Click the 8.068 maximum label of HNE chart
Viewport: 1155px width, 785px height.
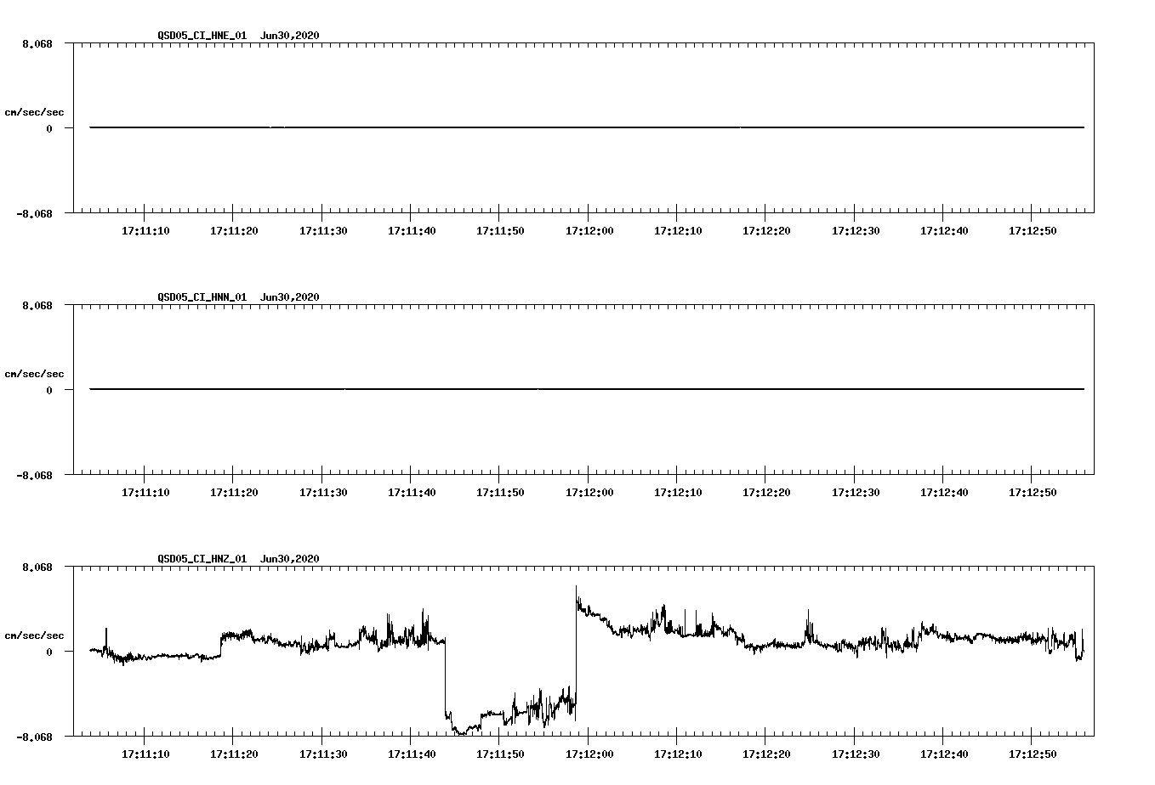(x=37, y=43)
